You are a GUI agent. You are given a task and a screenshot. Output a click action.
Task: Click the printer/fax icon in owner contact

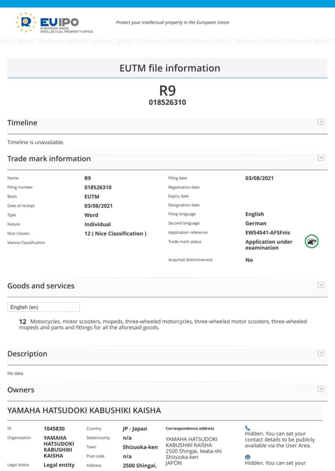248,457
